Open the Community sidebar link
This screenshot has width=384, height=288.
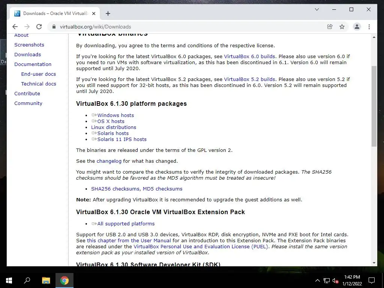28,103
